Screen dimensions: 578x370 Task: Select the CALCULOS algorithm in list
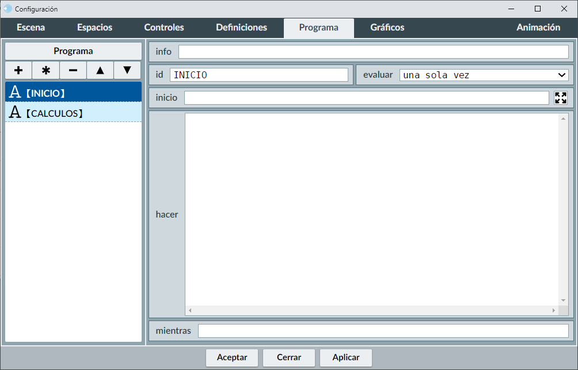click(x=73, y=113)
